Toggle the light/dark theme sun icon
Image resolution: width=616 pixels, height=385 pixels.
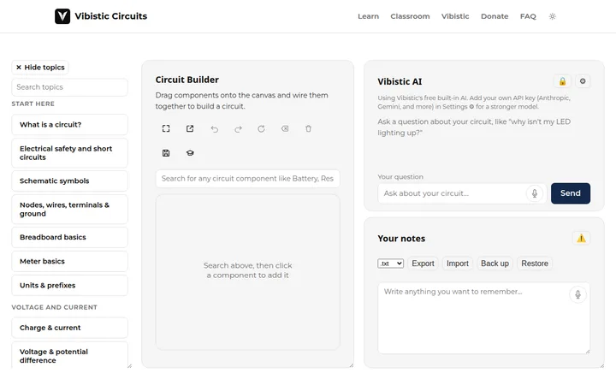click(x=553, y=16)
